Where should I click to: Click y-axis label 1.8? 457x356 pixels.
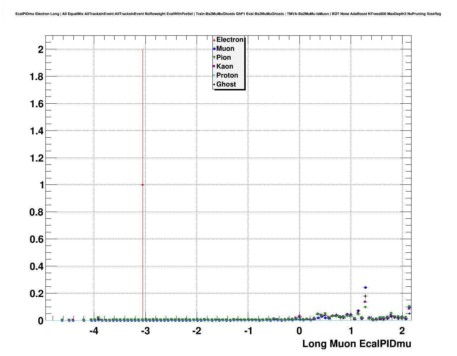pyautogui.click(x=37, y=77)
